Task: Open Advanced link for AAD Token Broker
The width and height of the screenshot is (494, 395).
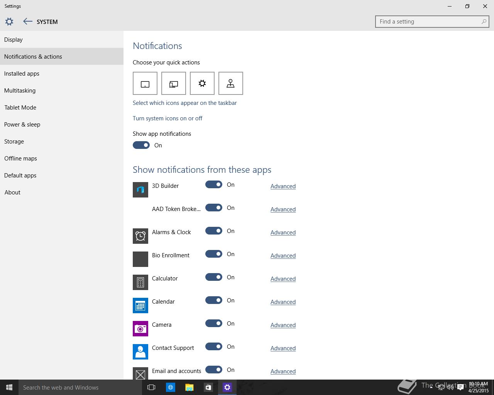Action: coord(283,209)
